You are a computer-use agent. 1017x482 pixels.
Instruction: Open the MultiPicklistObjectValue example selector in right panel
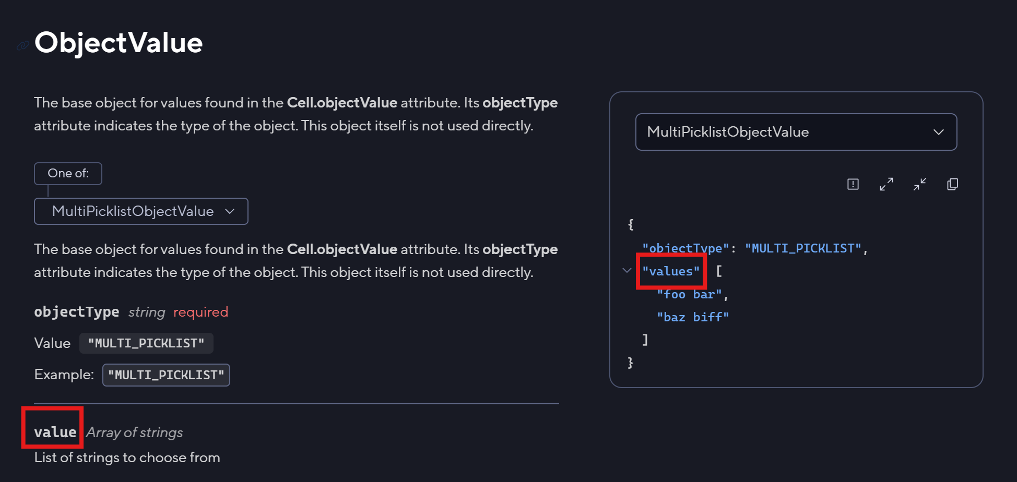(x=796, y=132)
